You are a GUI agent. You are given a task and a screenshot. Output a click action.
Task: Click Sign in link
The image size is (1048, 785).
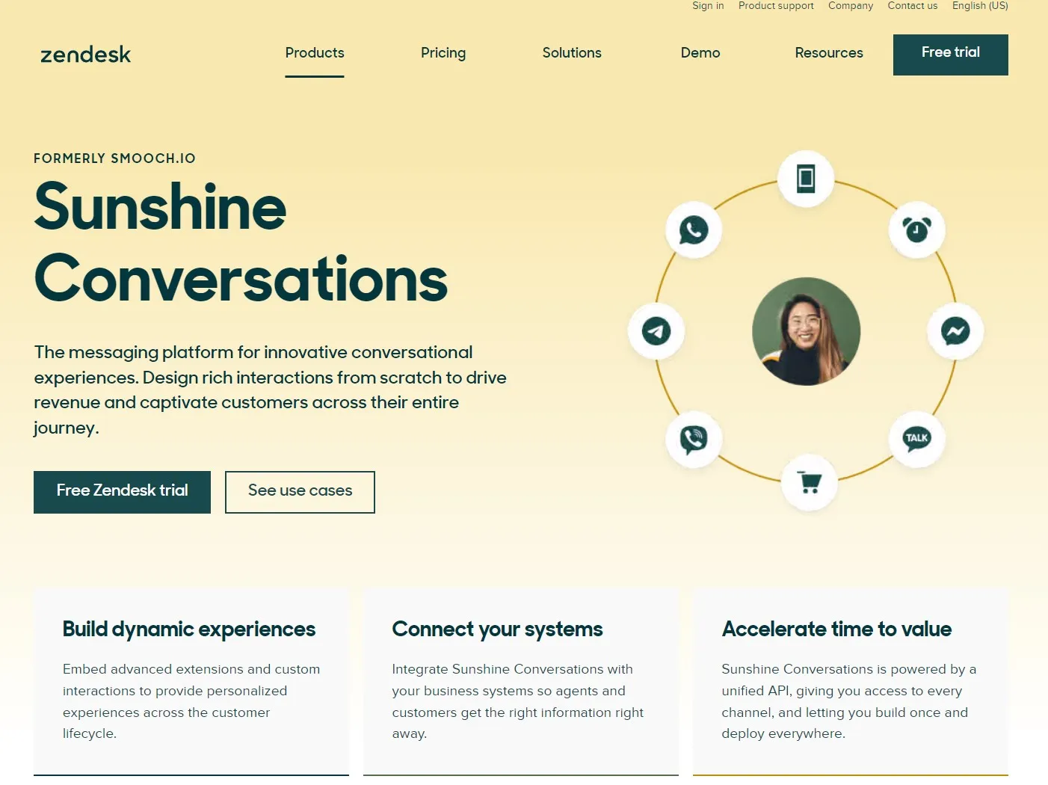(708, 6)
